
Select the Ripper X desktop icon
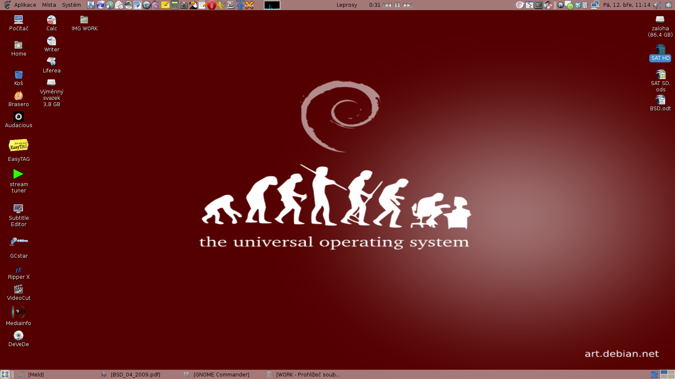pyautogui.click(x=19, y=273)
